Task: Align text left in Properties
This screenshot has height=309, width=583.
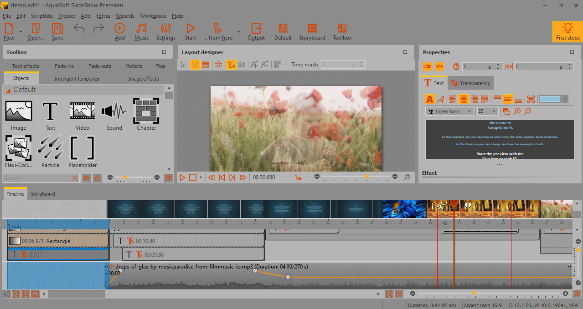Action: click(452, 99)
